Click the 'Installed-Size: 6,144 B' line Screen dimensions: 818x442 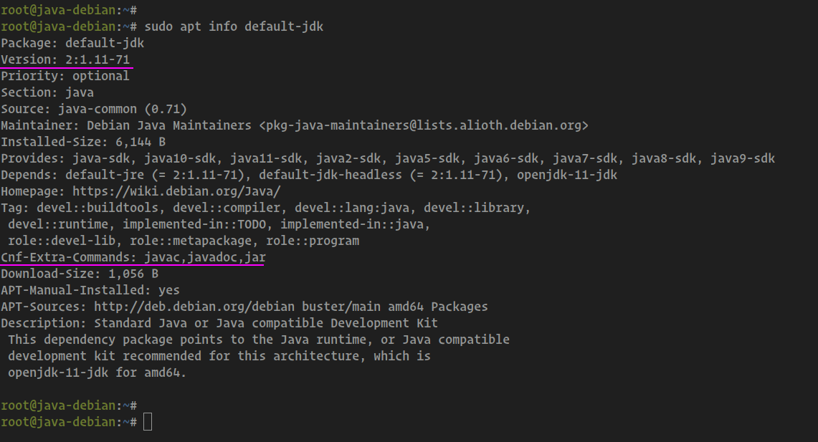click(x=83, y=142)
